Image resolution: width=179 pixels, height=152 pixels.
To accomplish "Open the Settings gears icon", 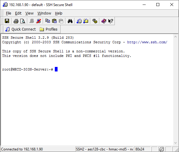I will pyautogui.click(x=95, y=21).
